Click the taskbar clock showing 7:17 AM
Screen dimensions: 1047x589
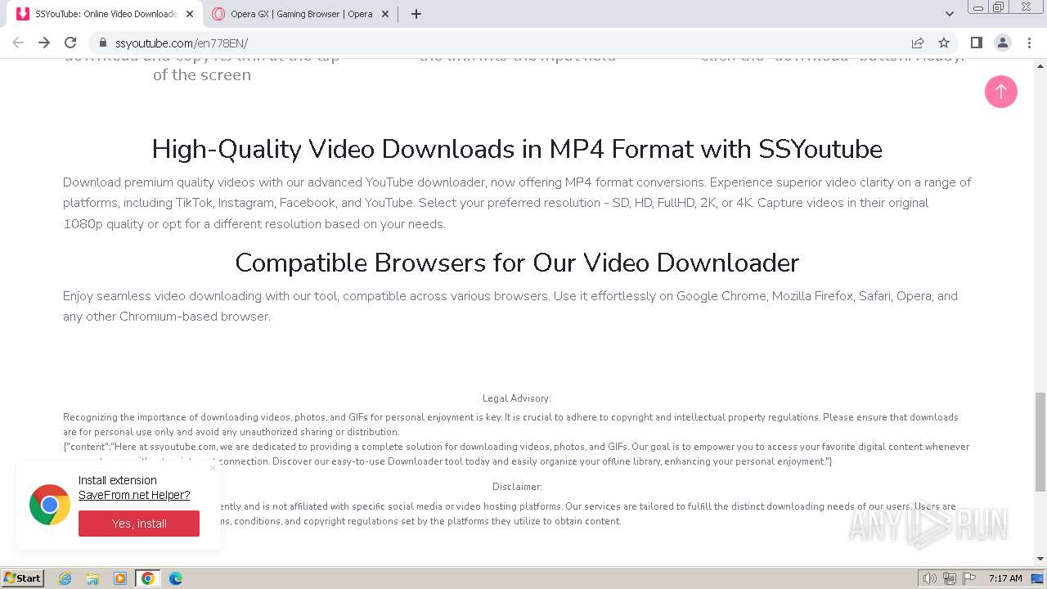coord(1005,578)
